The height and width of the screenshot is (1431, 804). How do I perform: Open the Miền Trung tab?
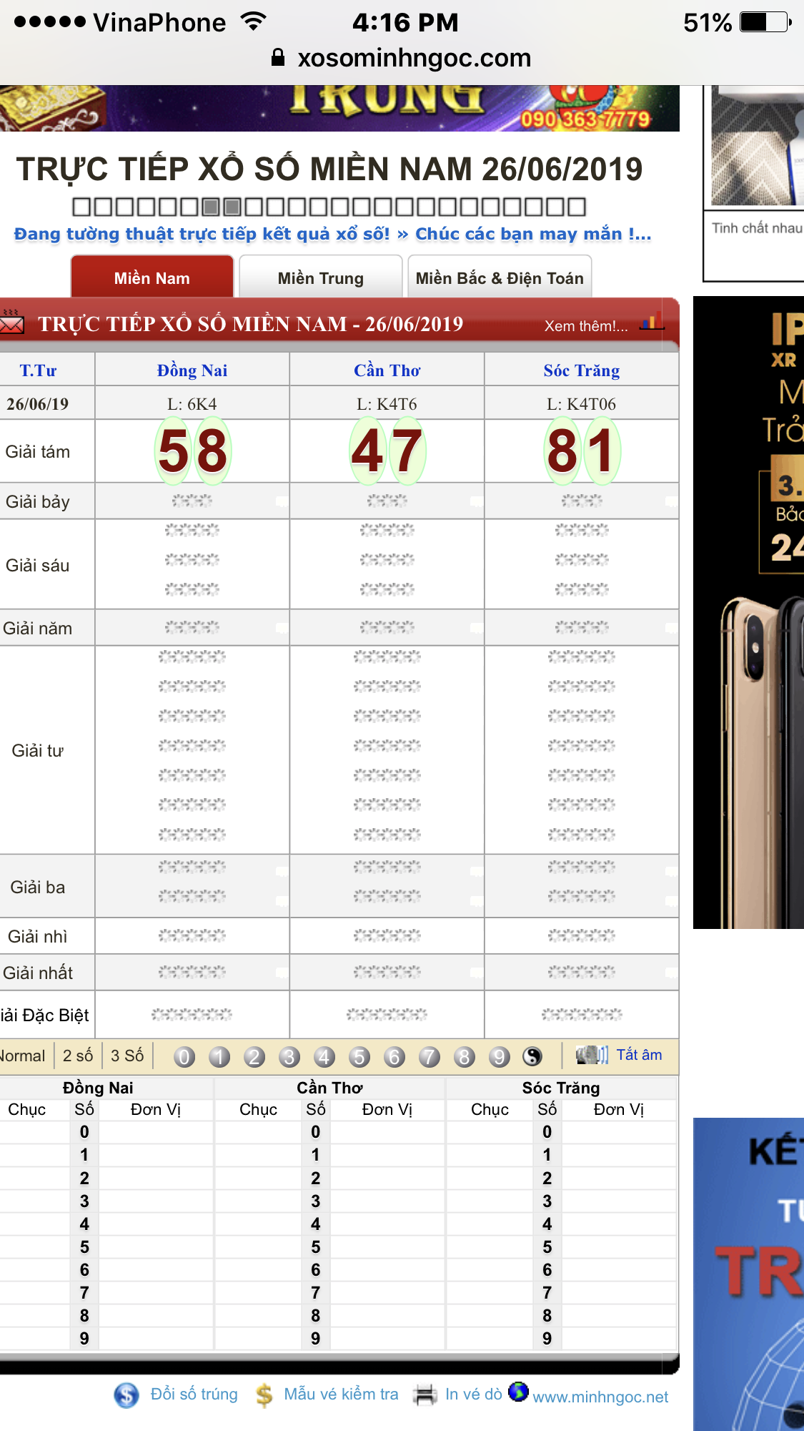pyautogui.click(x=320, y=278)
